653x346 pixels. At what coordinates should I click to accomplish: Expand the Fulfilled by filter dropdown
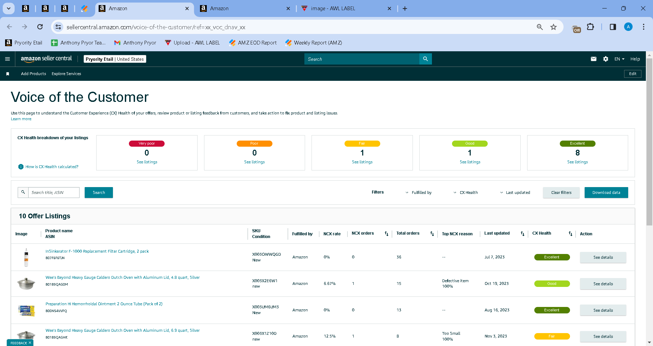point(418,193)
